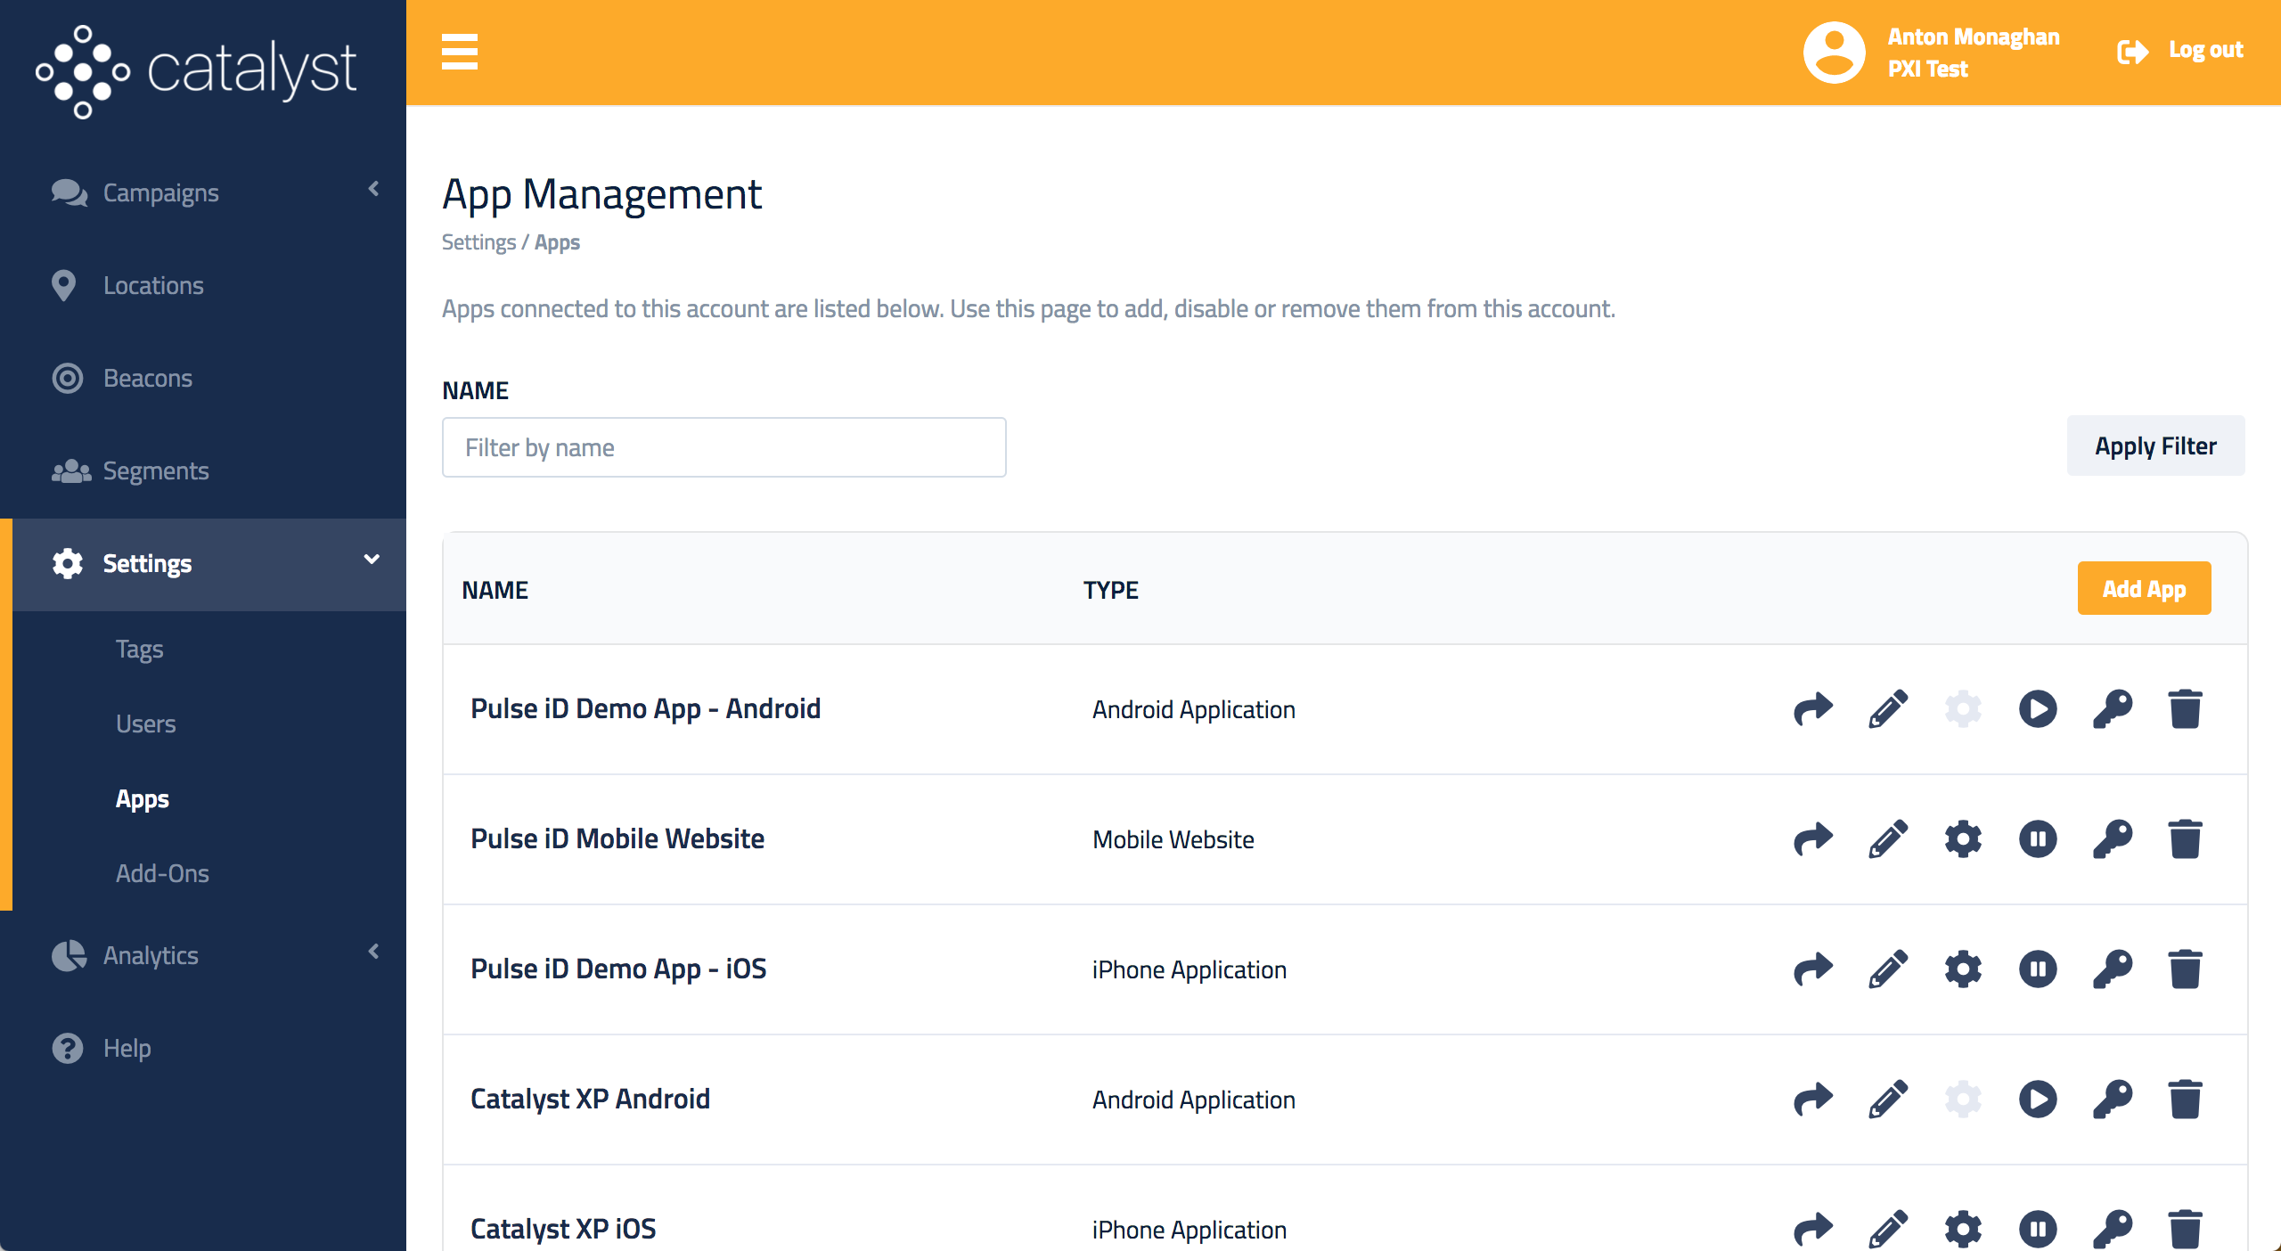
Task: Click greyed gear for Catalyst XP Android
Action: (x=1963, y=1100)
